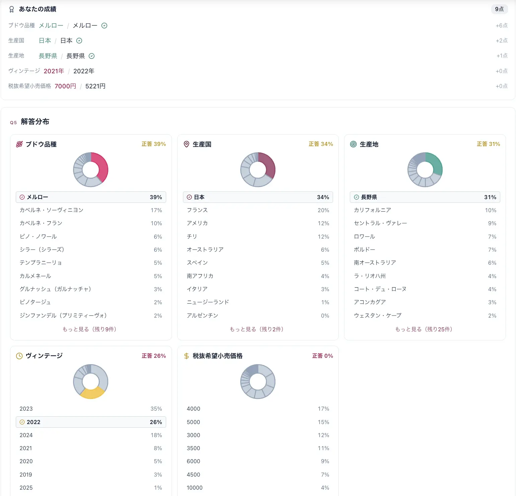Expand もっと見る（残り25件）under regions
Viewport: 516px width, 496px height.
click(424, 329)
